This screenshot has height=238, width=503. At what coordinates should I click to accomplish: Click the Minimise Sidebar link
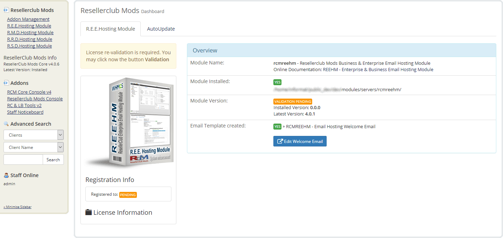[17, 207]
